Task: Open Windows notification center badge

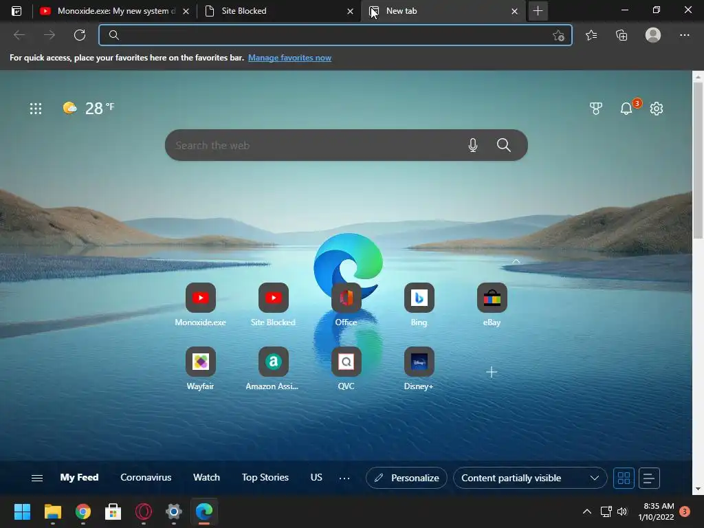Action: 685,511
